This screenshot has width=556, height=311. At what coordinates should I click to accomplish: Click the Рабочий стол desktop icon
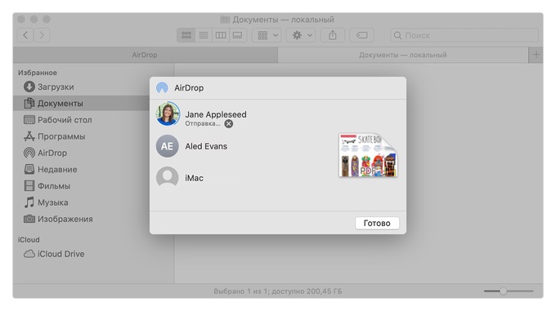(29, 120)
